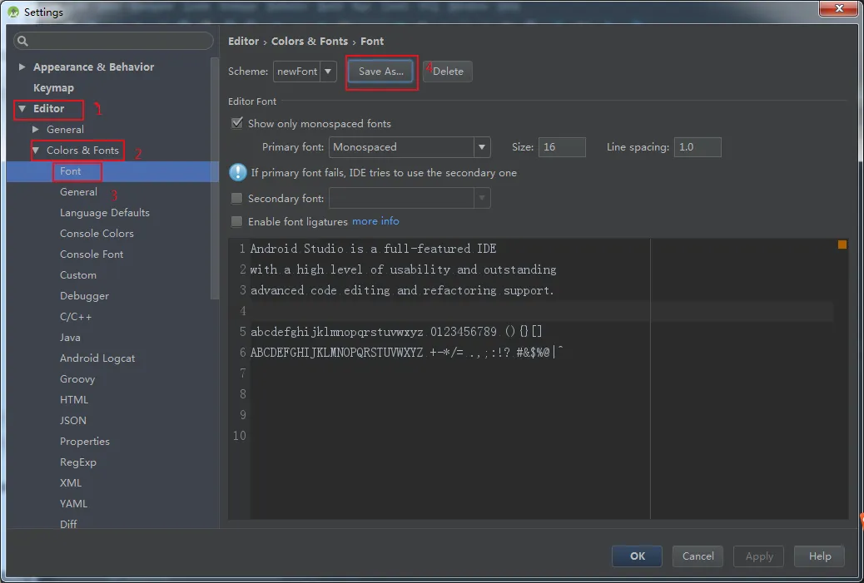Viewport: 864px width, 583px height.
Task: Select HTML colors entry
Action: click(x=74, y=400)
